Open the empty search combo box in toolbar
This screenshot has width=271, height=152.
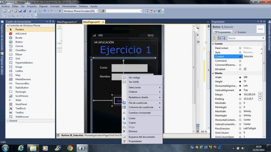tap(141, 11)
